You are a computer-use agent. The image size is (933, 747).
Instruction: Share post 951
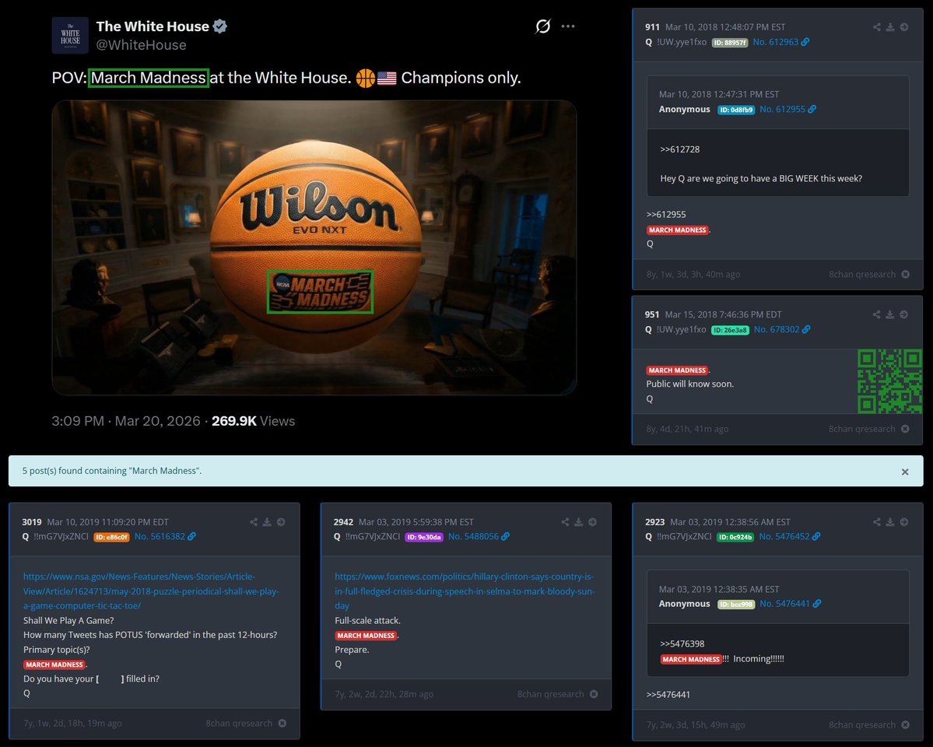point(876,314)
